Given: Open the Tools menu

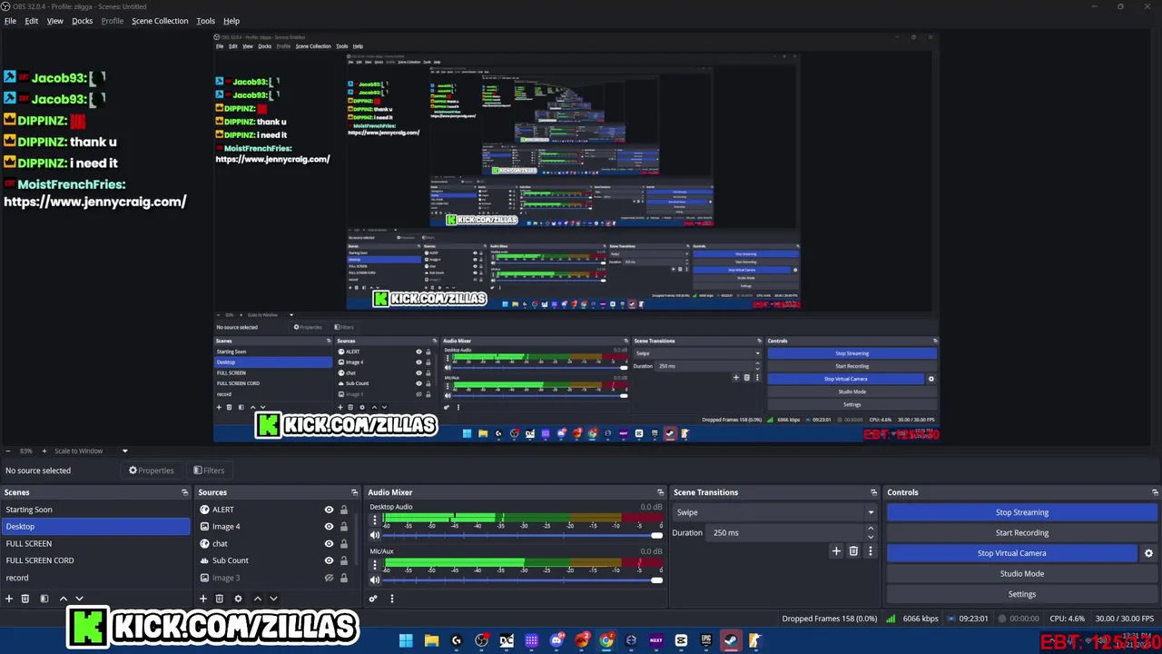Looking at the screenshot, I should pyautogui.click(x=206, y=21).
